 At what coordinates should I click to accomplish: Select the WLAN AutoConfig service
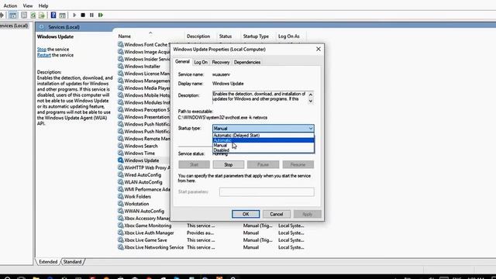coord(143,182)
